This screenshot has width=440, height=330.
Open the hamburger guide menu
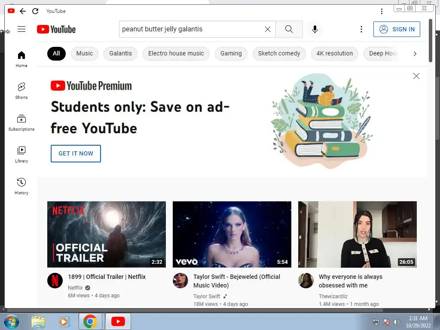point(21,29)
